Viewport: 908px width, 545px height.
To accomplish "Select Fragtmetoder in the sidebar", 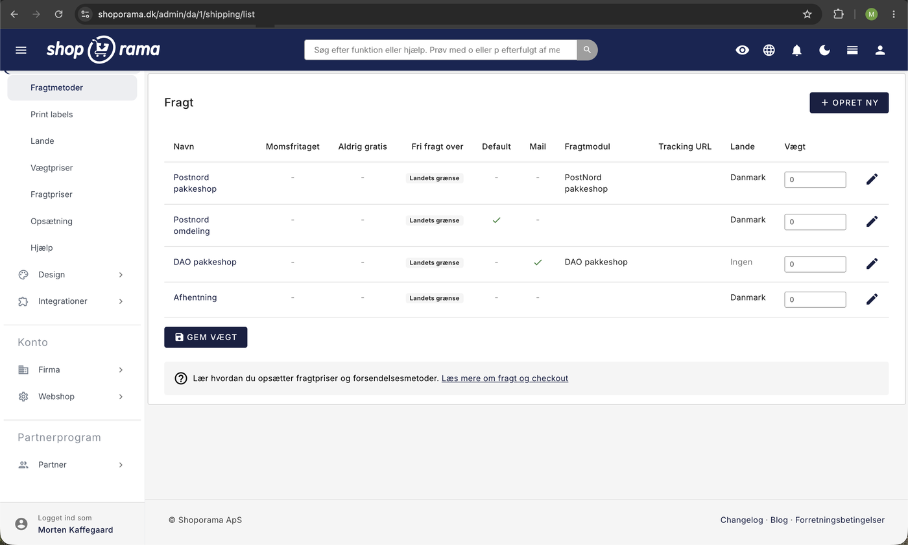I will pyautogui.click(x=72, y=87).
